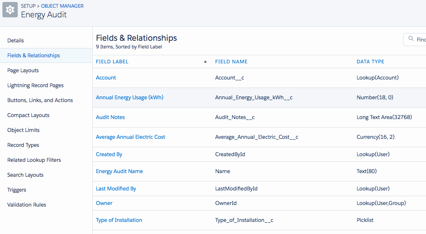Sort by Data Type column header
Screen dimensions: 426x234
[370, 62]
